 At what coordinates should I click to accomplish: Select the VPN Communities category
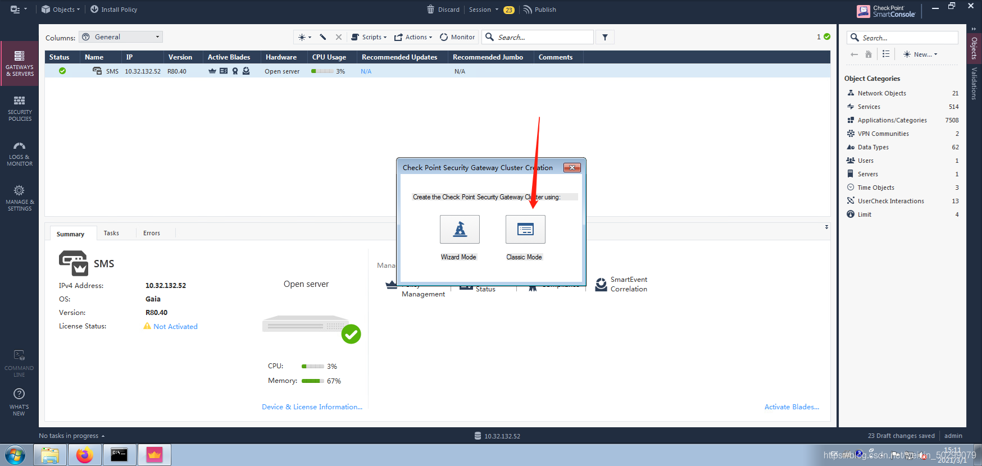click(903, 134)
